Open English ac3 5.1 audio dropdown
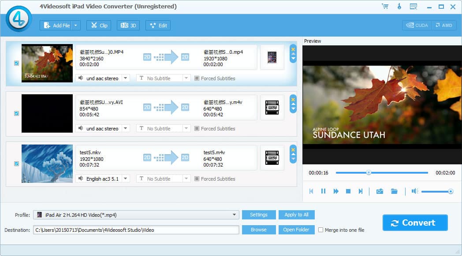Image resolution: width=462 pixels, height=256 pixels. pos(126,178)
